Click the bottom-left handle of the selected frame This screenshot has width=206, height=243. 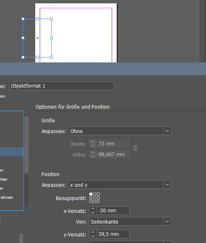coord(23,57)
